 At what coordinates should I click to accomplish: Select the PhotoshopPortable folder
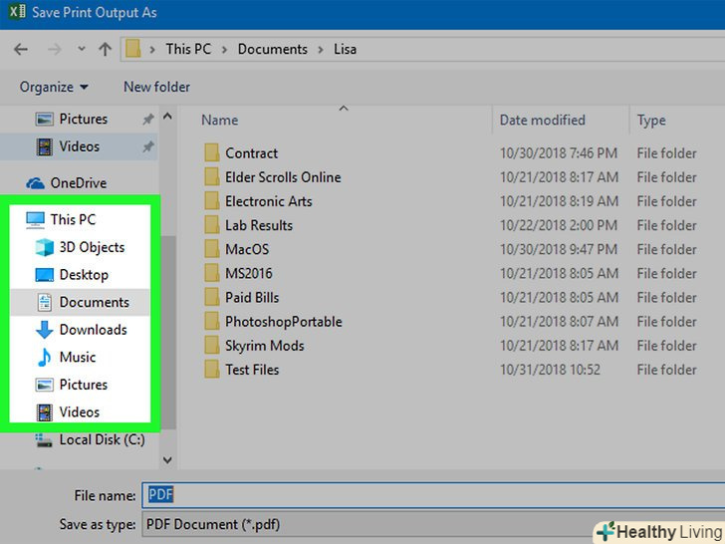(284, 322)
